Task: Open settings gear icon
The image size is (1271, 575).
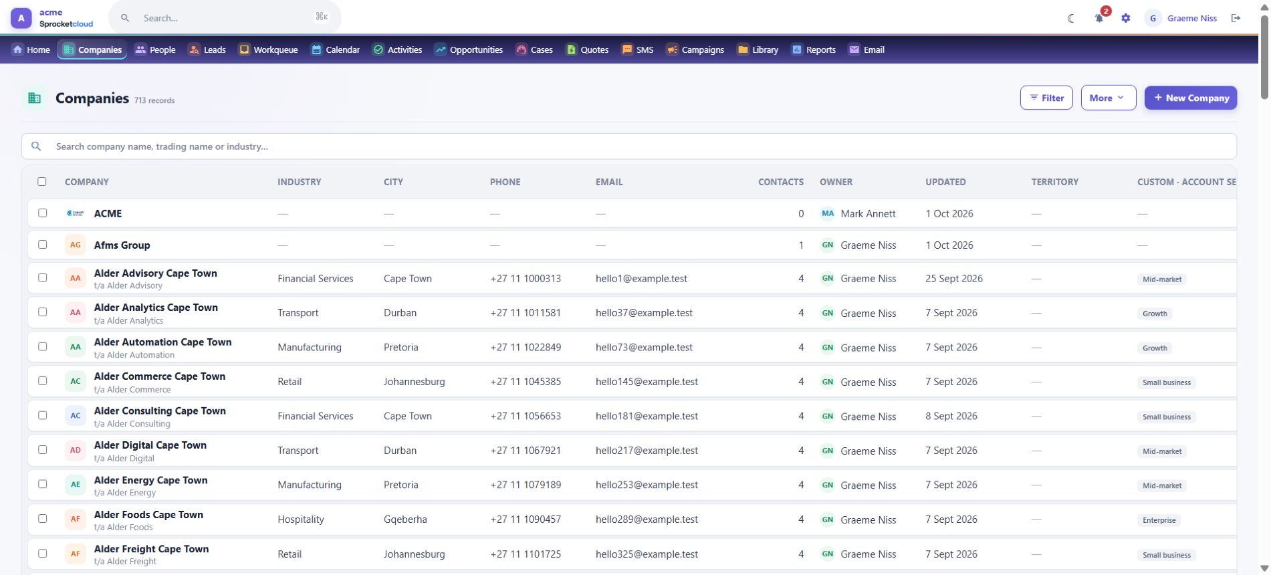Action: pos(1126,18)
